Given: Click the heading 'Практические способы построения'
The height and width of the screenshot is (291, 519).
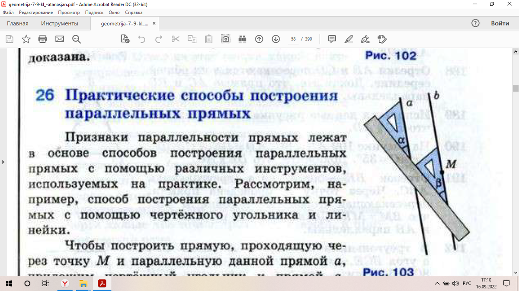Looking at the screenshot, I should click(x=201, y=96).
